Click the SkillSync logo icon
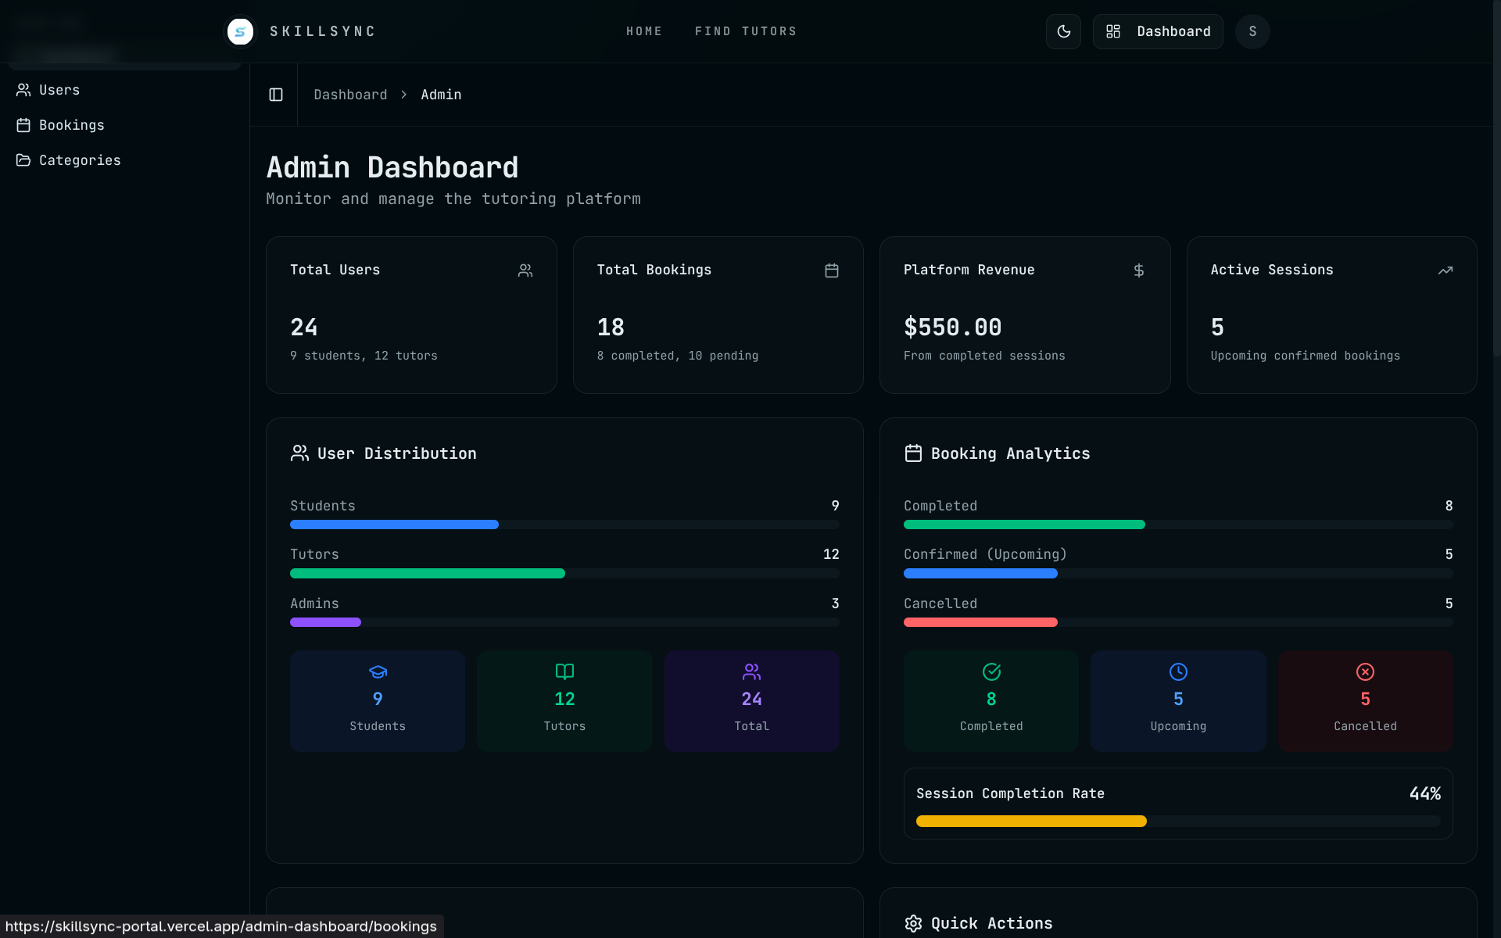 click(x=240, y=31)
